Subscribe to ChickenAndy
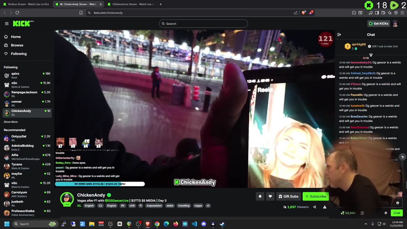Image resolution: width=407 pixels, height=229 pixels. click(316, 196)
